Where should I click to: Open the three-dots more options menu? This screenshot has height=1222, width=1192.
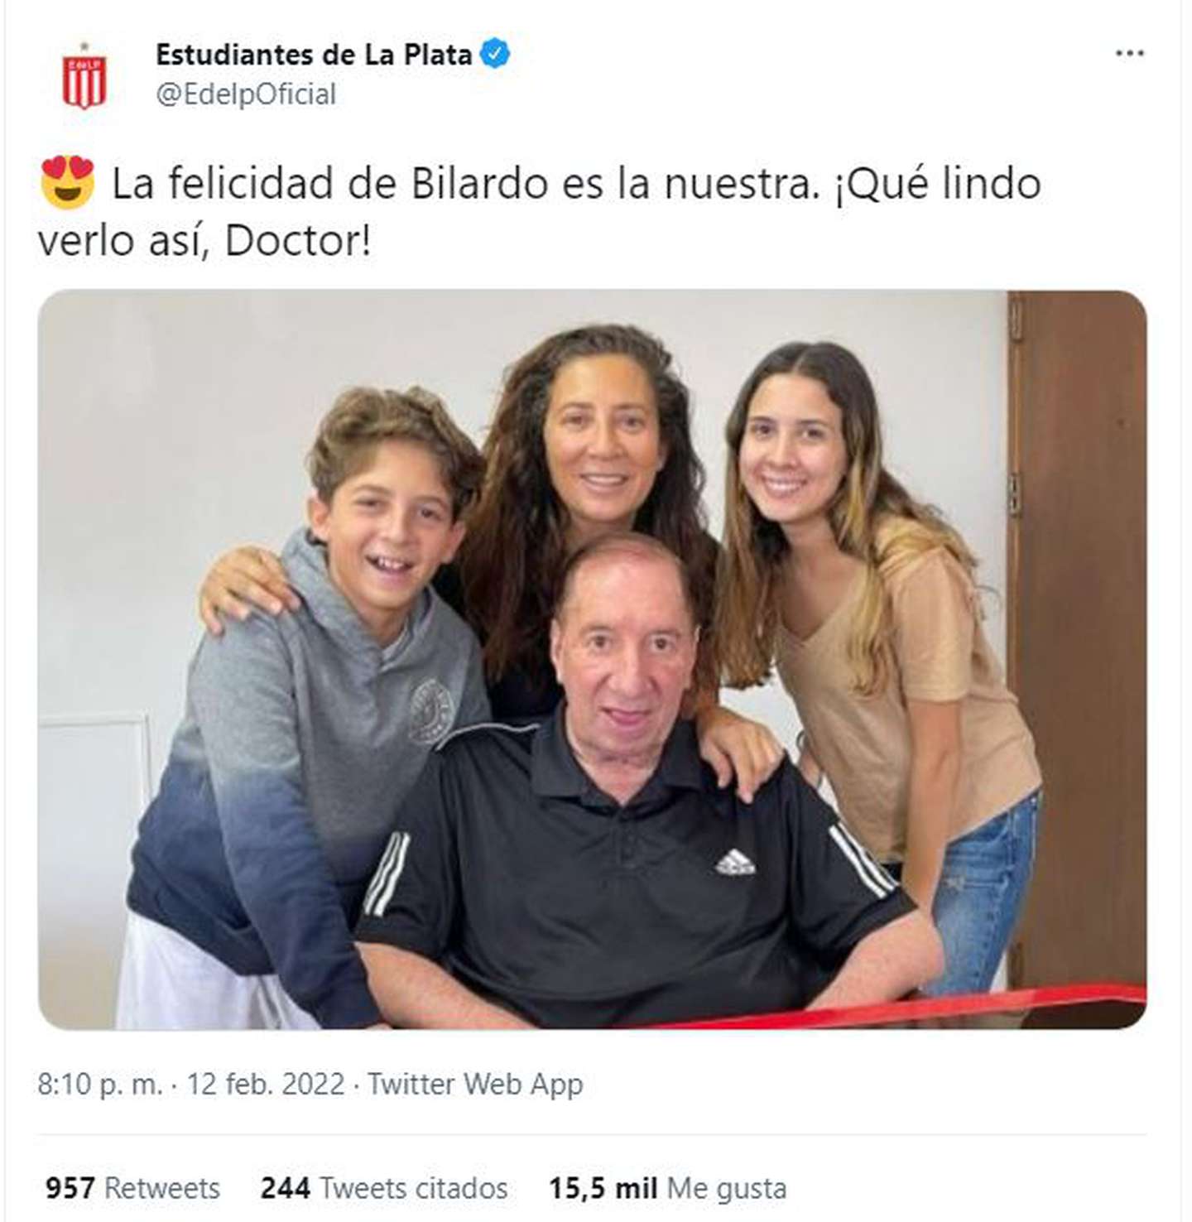click(x=1129, y=54)
